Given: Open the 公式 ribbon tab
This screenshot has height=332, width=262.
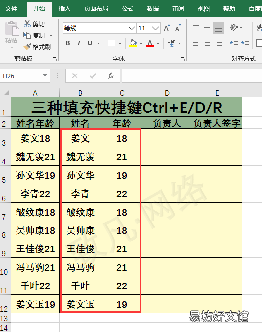Looking at the screenshot, I should 128,8.
